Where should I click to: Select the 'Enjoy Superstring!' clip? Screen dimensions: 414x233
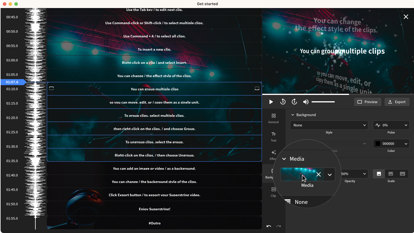(x=154, y=209)
